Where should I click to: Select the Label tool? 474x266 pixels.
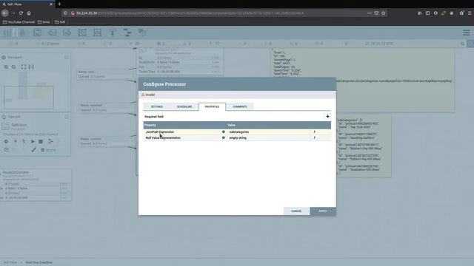pos(142,33)
